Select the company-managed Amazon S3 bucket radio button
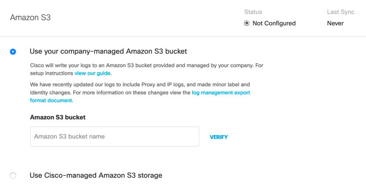 coord(13,51)
